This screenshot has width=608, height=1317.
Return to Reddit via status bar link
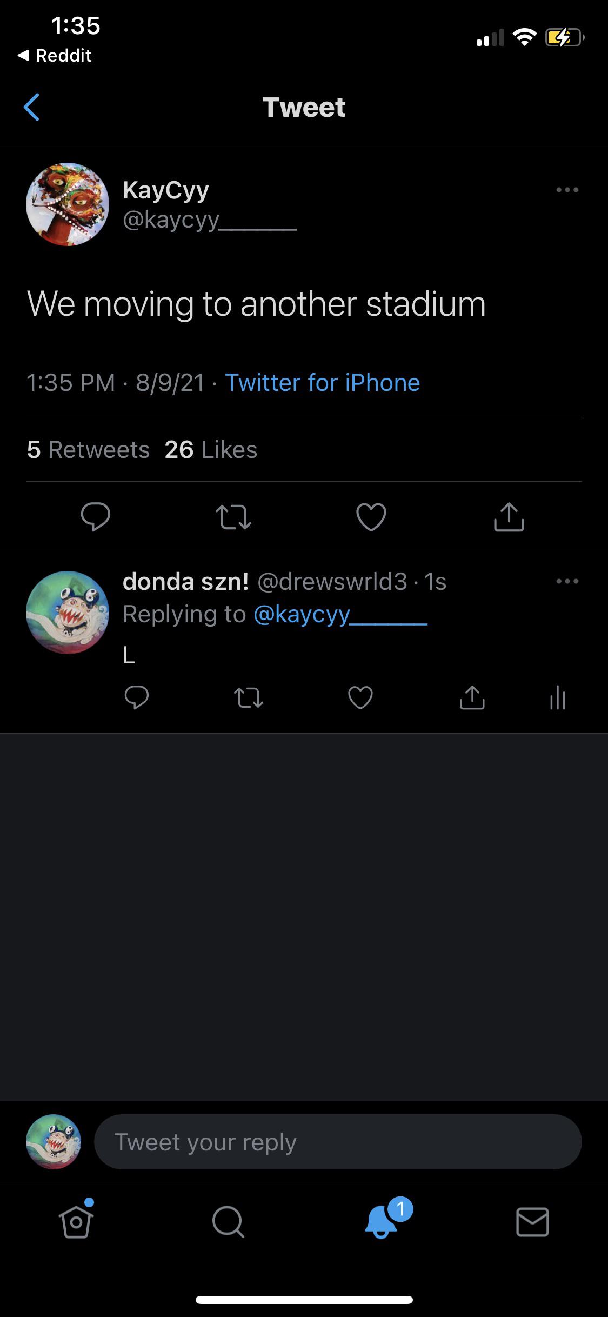tap(55, 56)
